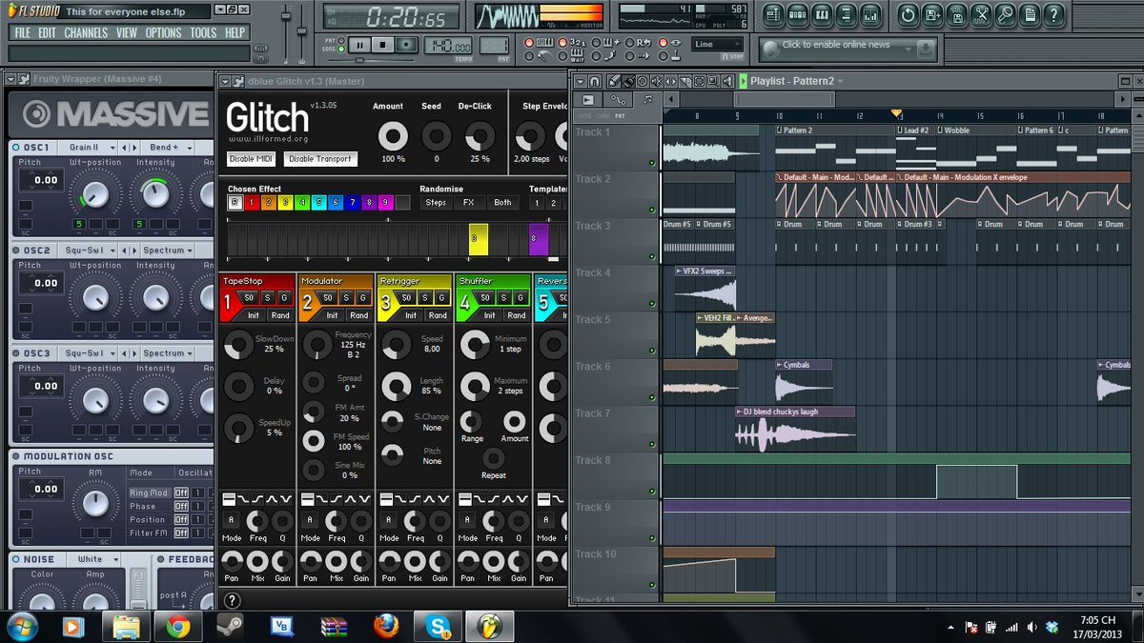Open the Line snap dropdown
1144x643 pixels.
click(x=717, y=44)
